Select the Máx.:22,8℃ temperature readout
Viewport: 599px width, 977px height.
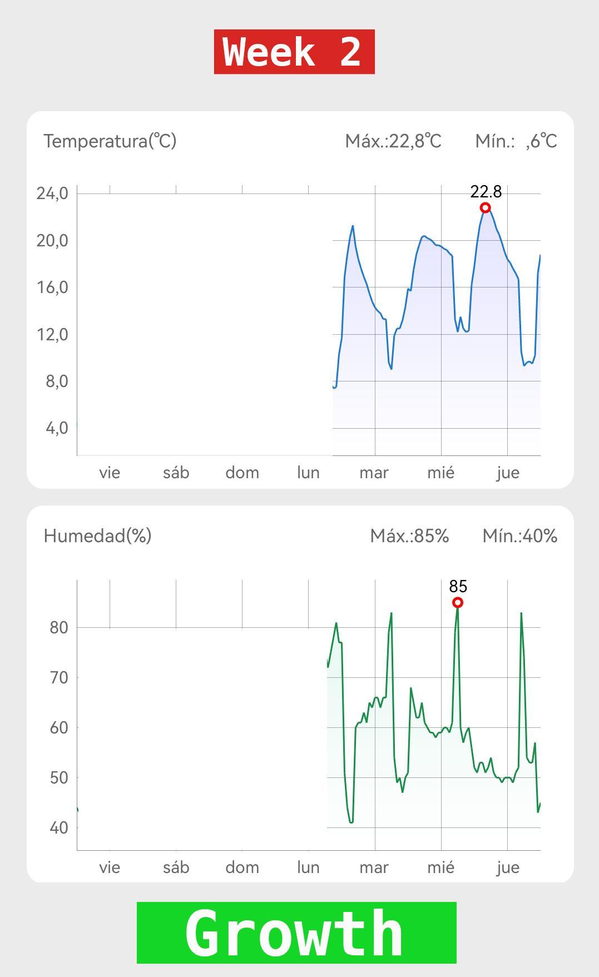point(393,141)
